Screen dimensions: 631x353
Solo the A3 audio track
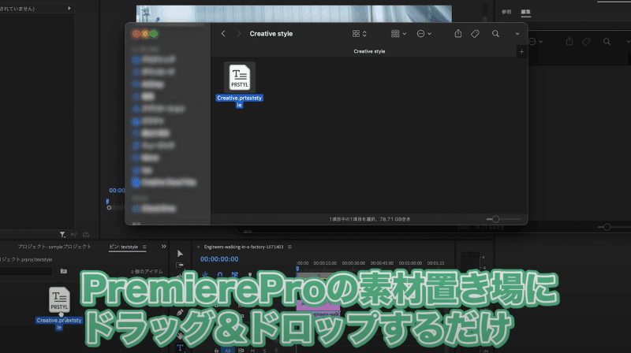pos(264,351)
